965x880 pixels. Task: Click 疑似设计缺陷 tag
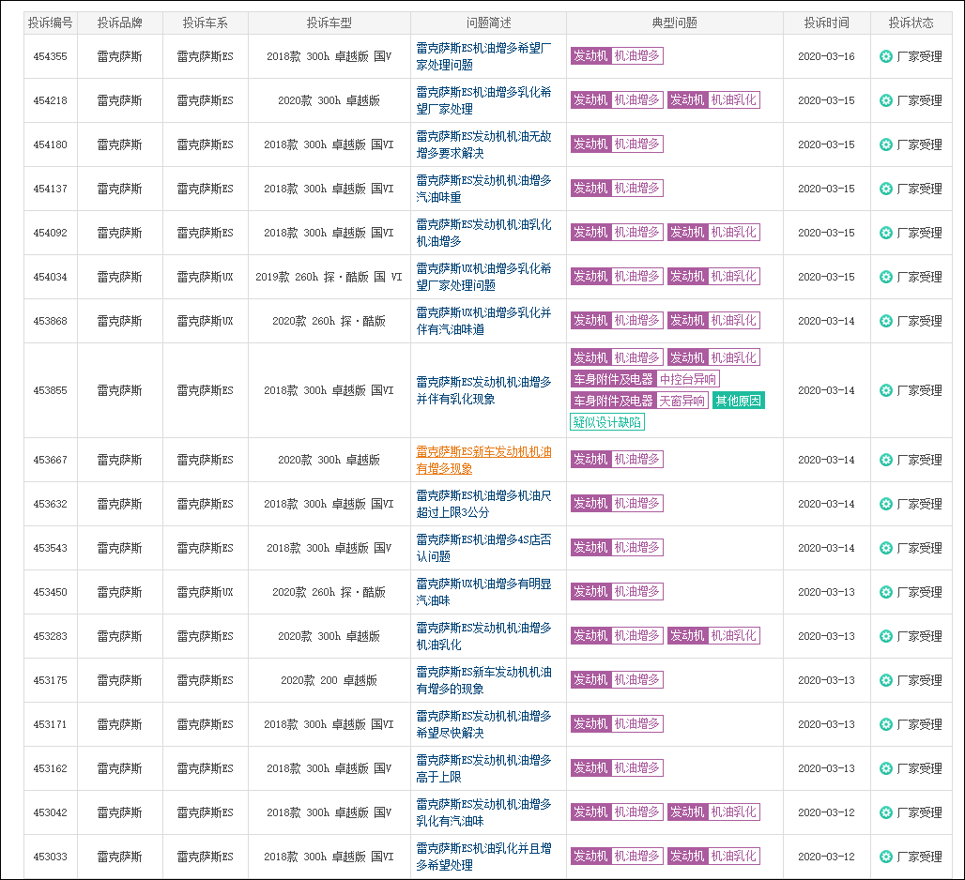606,422
